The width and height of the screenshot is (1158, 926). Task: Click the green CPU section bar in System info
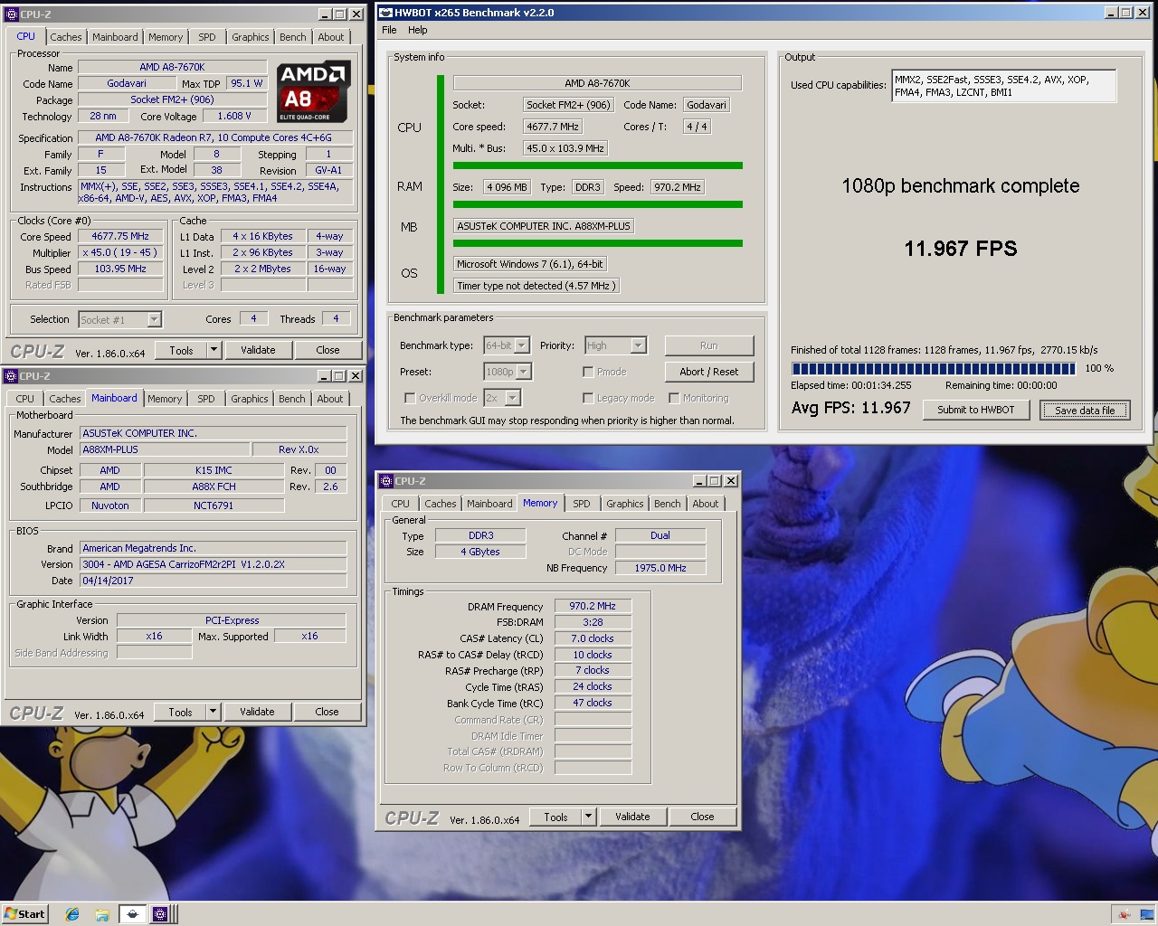tap(598, 165)
